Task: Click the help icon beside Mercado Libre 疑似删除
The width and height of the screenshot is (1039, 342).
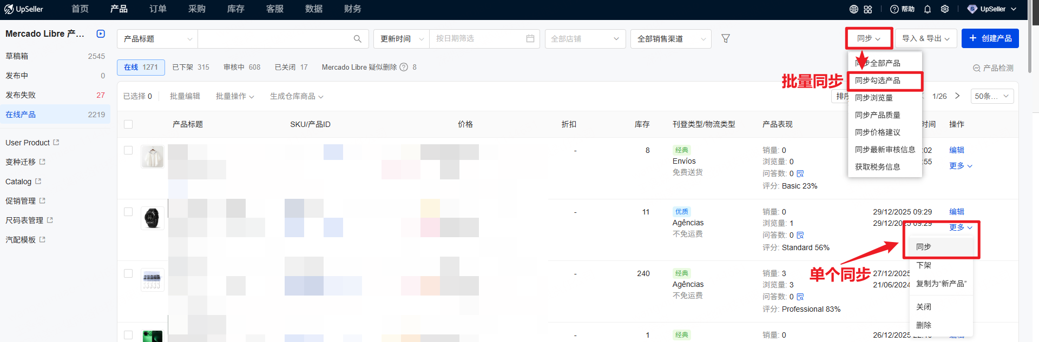Action: click(x=404, y=68)
